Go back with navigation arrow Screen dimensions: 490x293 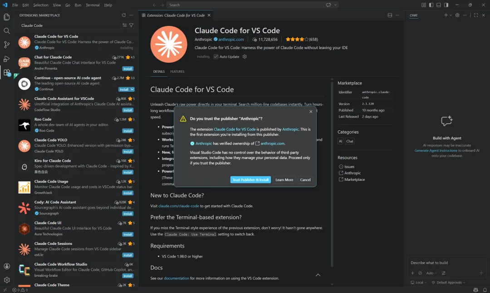pyautogui.click(x=154, y=5)
